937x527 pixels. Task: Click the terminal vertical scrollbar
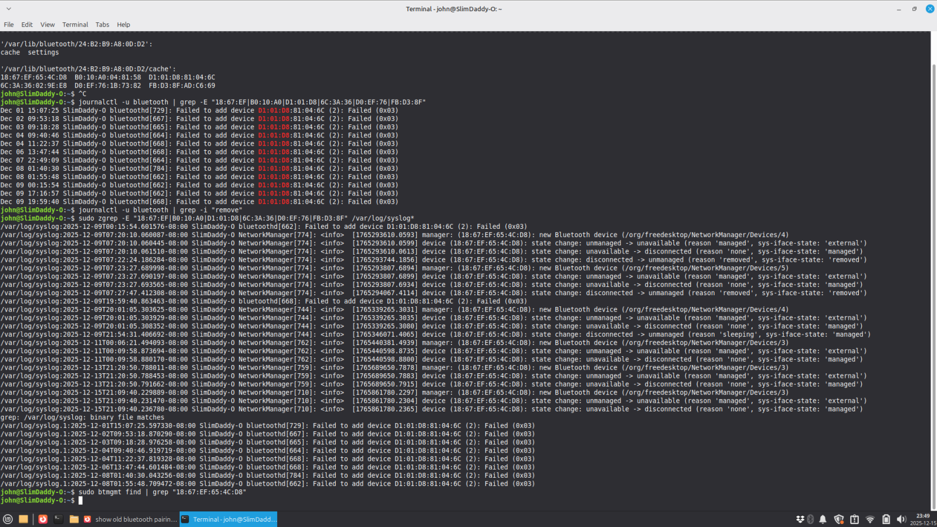point(933,270)
